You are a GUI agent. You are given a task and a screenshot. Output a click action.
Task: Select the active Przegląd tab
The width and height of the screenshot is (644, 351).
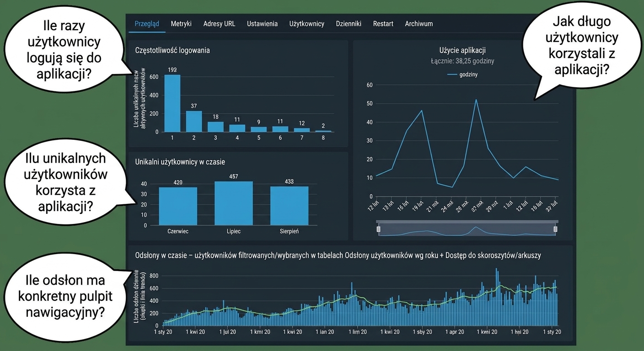(147, 24)
